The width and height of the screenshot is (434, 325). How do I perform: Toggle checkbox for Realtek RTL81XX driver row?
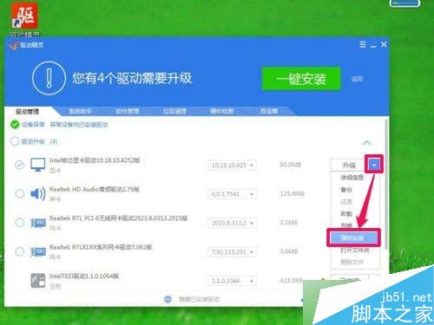pyautogui.click(x=19, y=251)
